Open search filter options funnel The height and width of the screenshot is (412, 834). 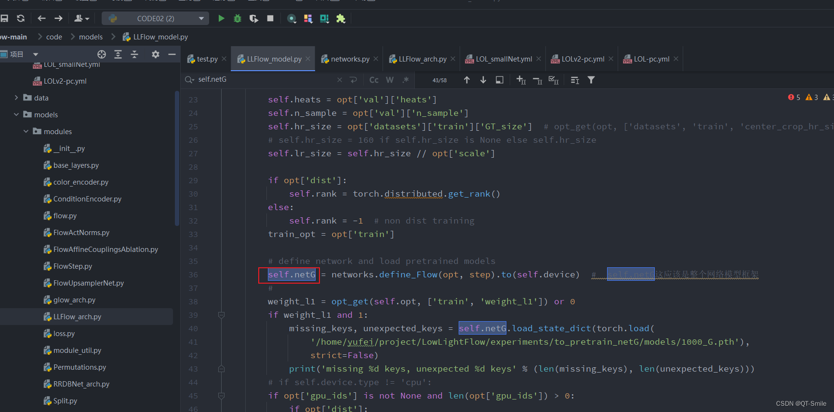click(x=591, y=80)
